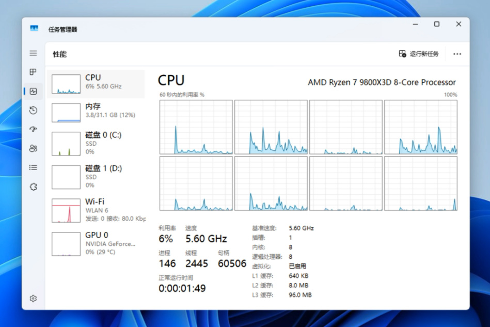Open the App history icon
The height and width of the screenshot is (327, 490).
click(33, 111)
